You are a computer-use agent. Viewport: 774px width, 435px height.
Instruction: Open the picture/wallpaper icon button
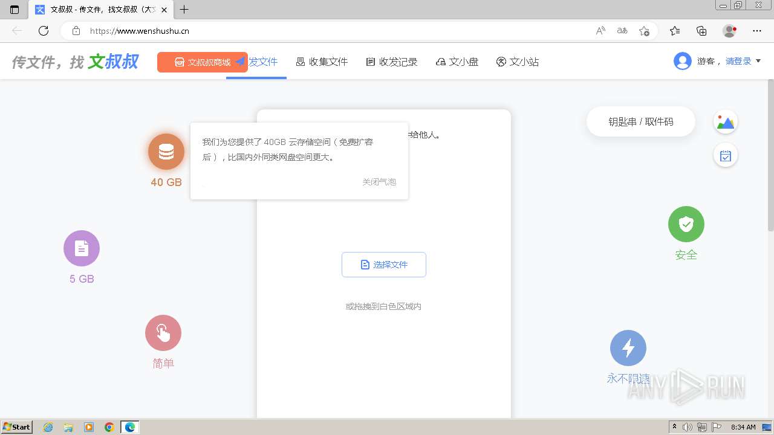tap(726, 122)
